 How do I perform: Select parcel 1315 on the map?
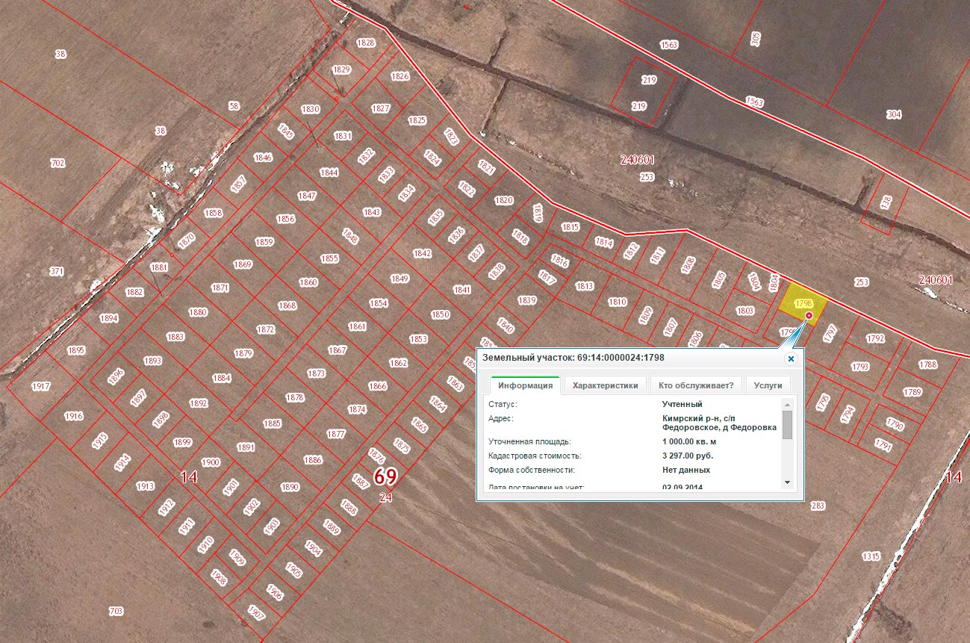[x=871, y=556]
